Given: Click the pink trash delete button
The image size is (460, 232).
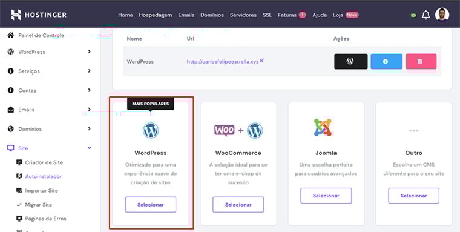Looking at the screenshot, I should [x=421, y=61].
